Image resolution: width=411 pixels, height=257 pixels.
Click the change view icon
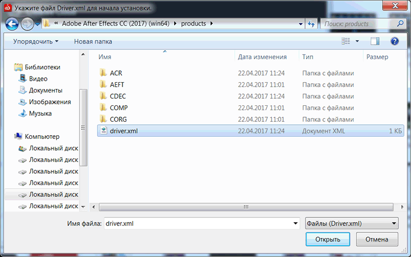click(x=346, y=41)
